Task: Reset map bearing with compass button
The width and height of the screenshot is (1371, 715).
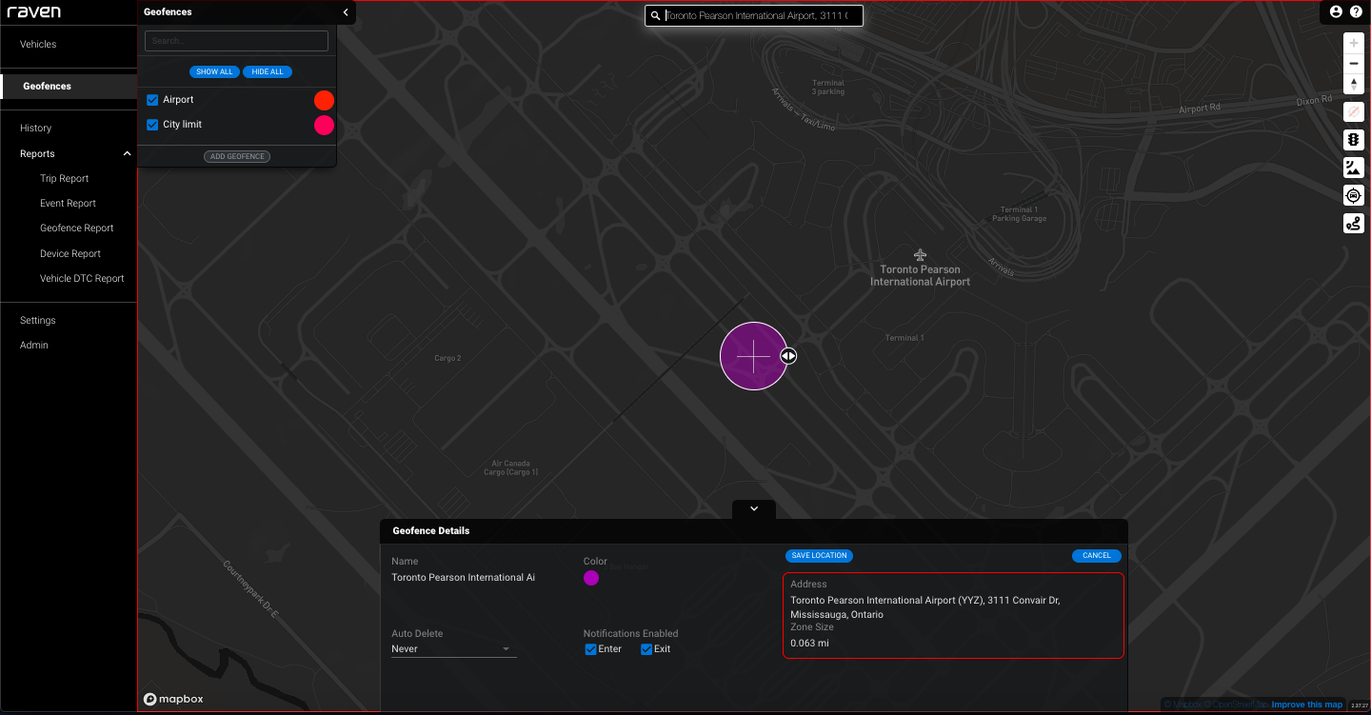Action: pyautogui.click(x=1354, y=85)
